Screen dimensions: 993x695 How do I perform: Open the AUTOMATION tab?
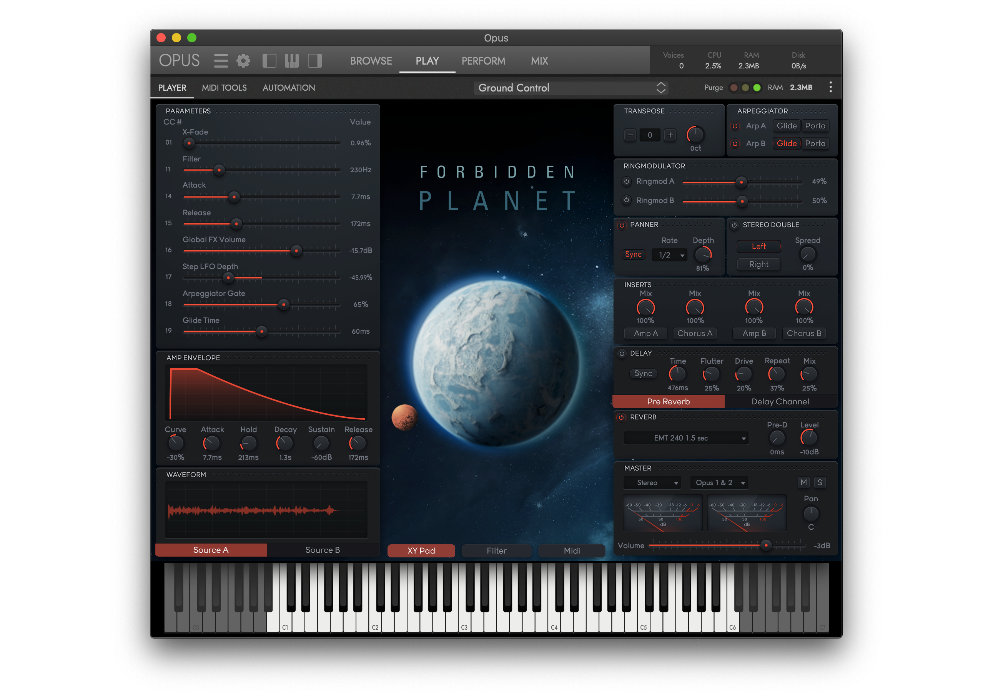[x=288, y=88]
